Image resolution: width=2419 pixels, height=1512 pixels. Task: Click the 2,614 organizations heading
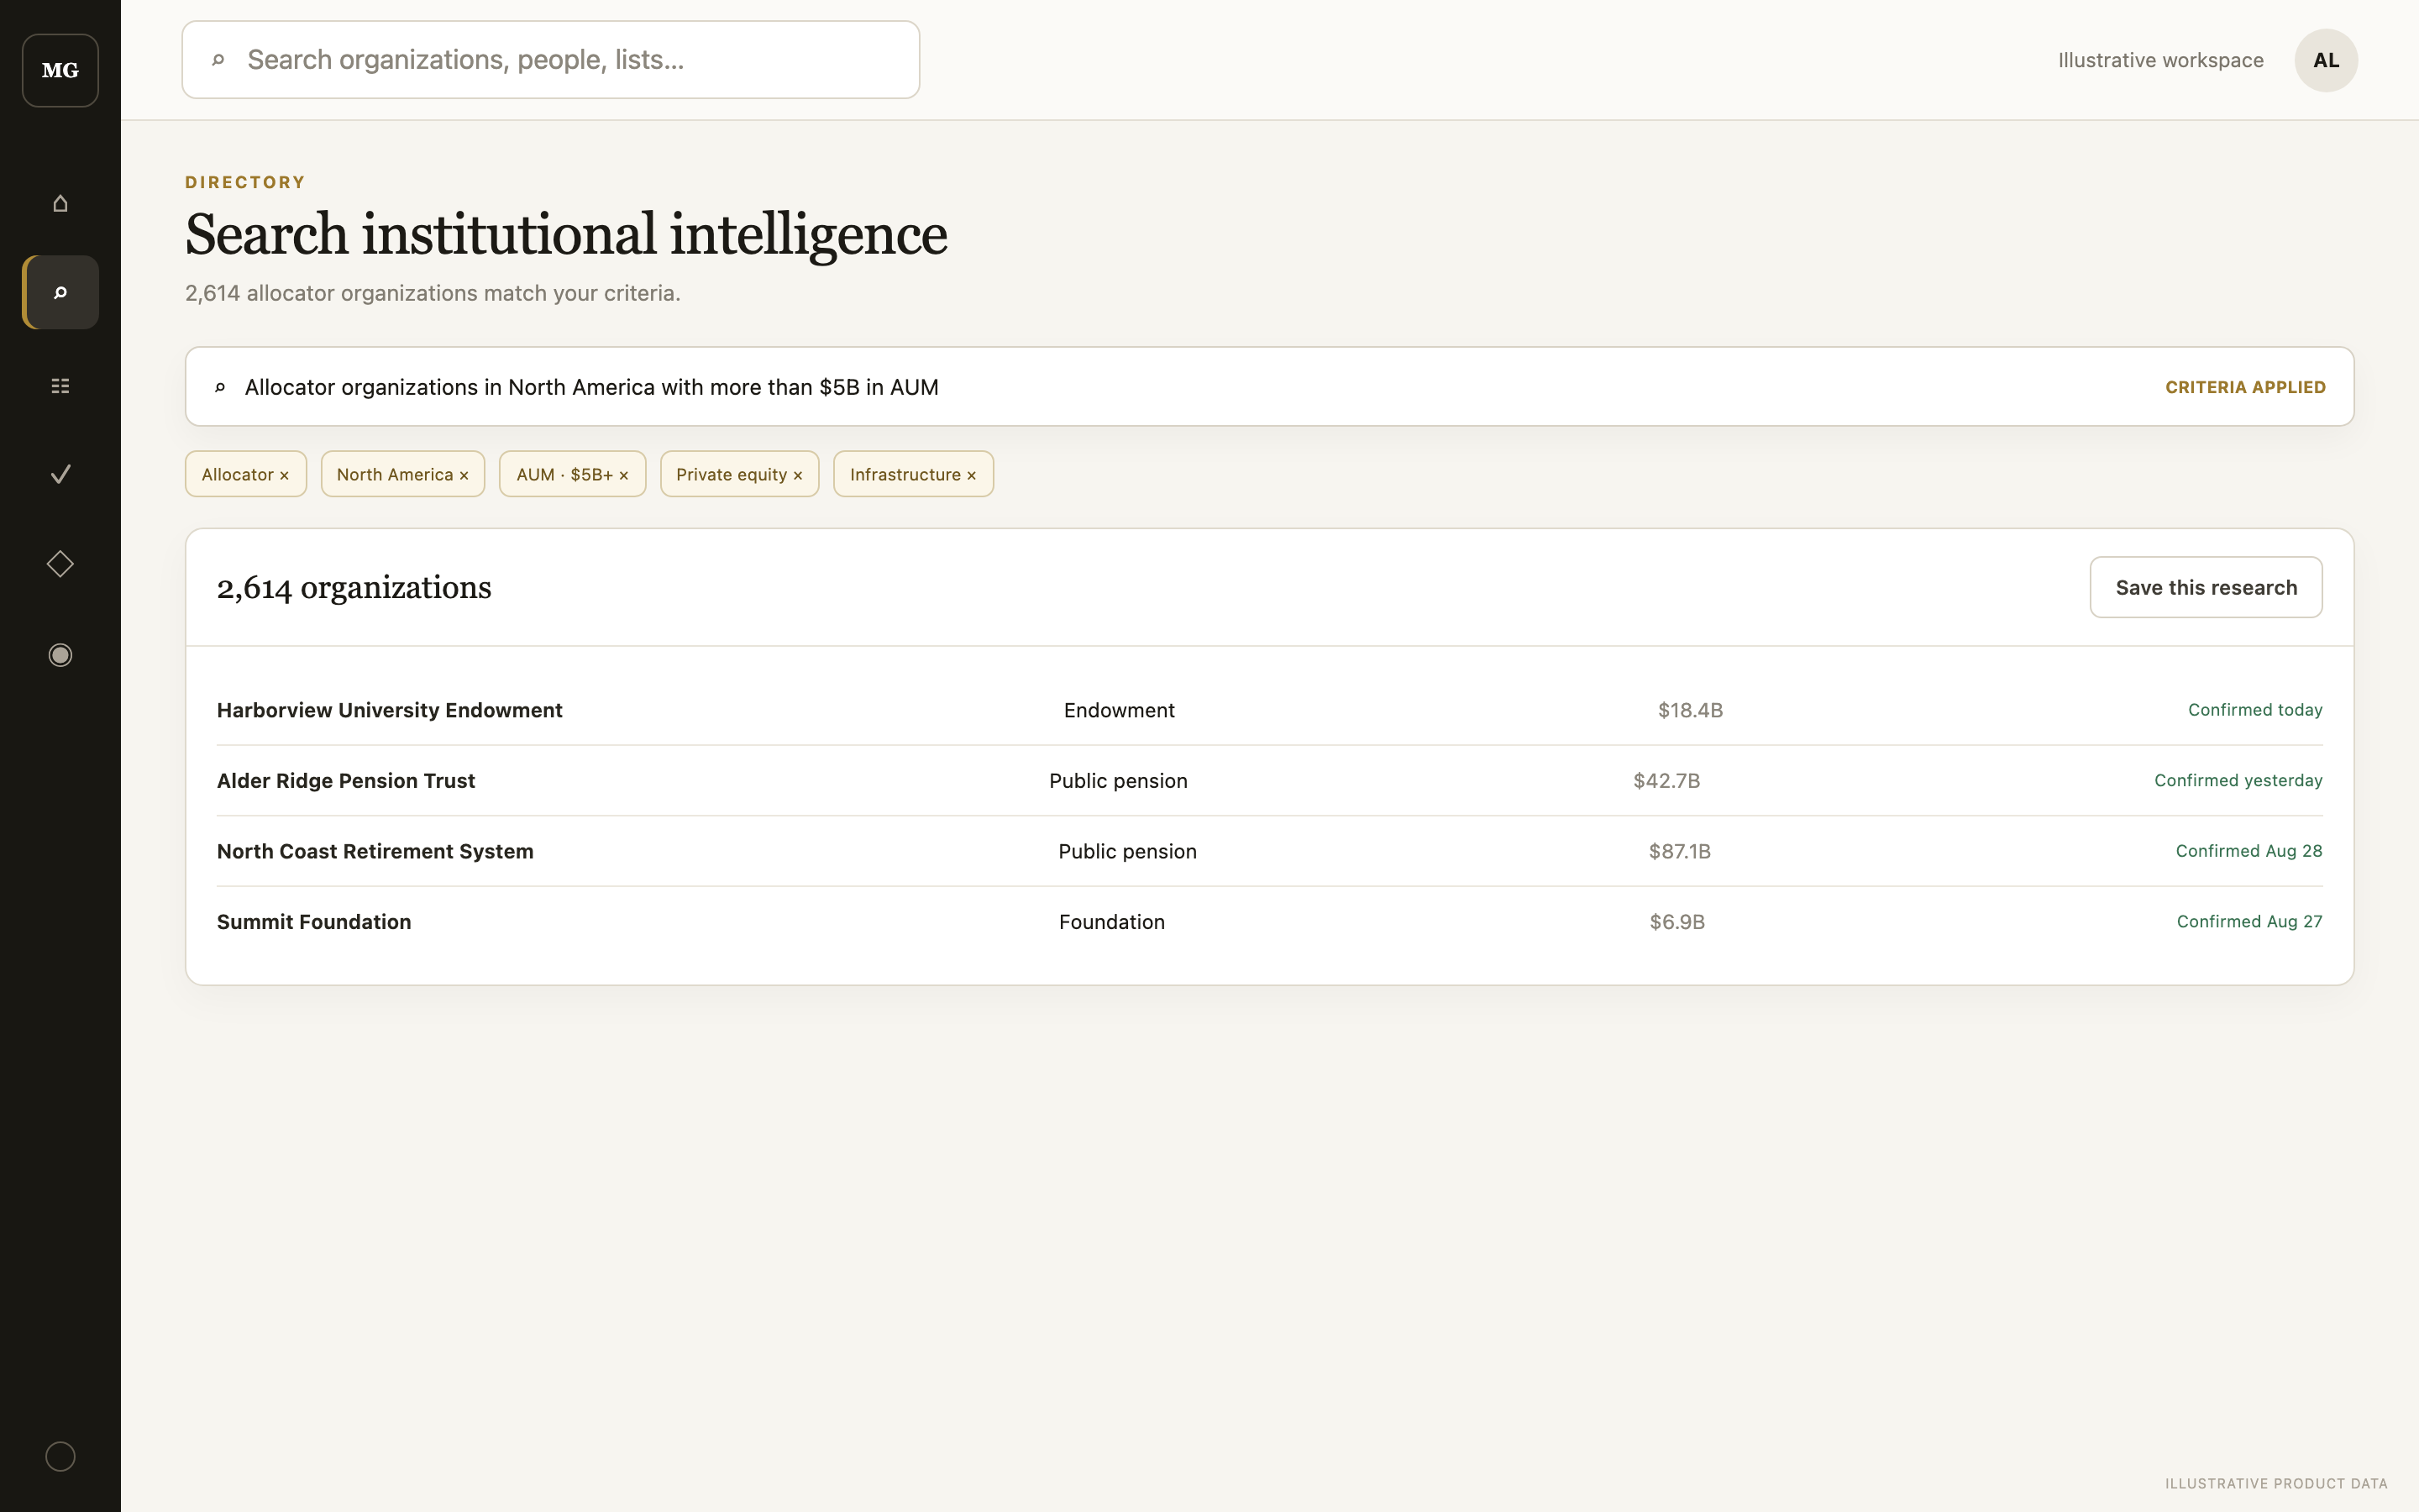354,587
